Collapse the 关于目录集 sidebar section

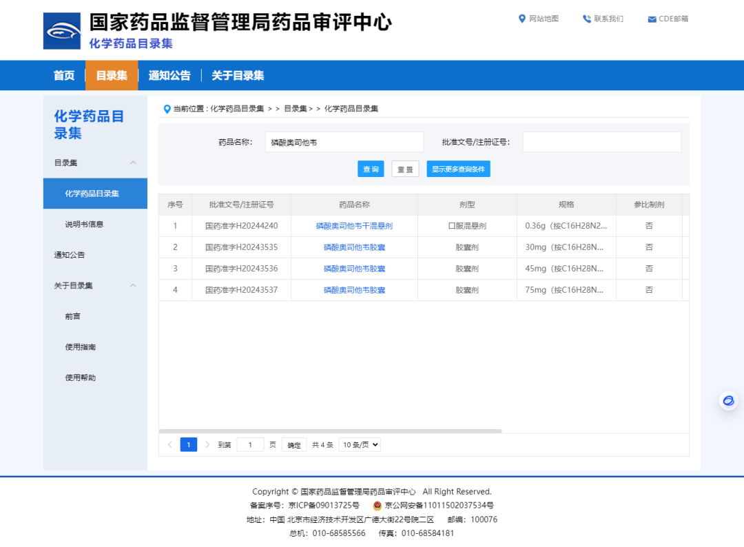133,285
